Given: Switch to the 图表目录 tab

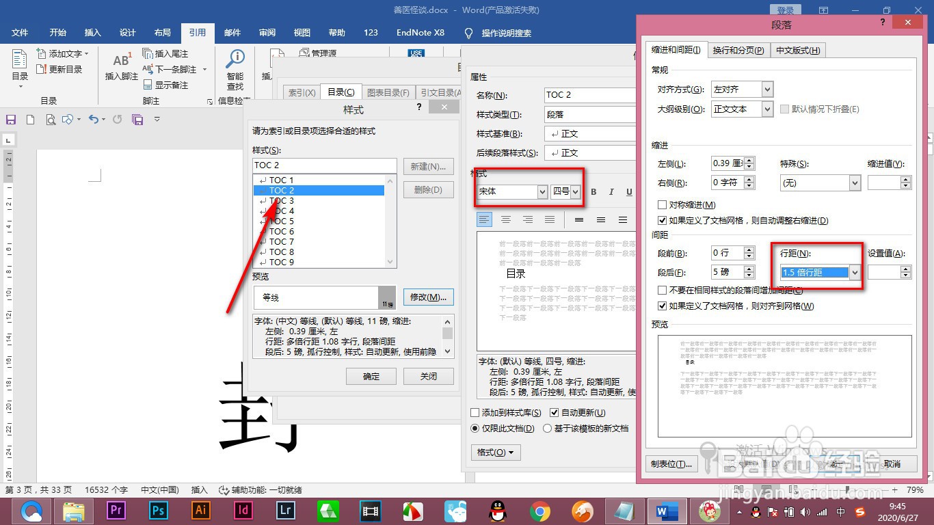Looking at the screenshot, I should click(x=388, y=93).
